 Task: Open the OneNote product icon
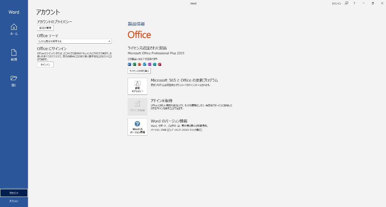tap(149, 64)
